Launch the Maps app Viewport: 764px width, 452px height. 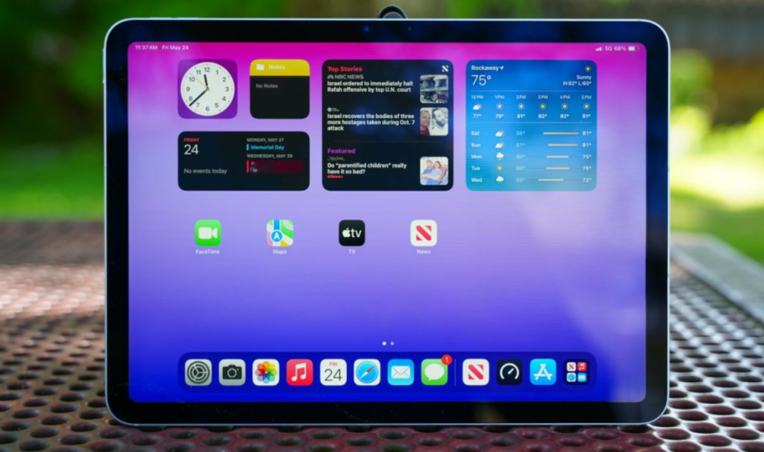[280, 233]
